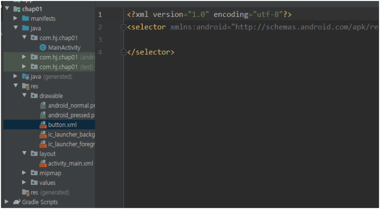The image size is (380, 209).
Task: Expand the com.hj.chap01 (test) package arrow
Action: click(24, 67)
